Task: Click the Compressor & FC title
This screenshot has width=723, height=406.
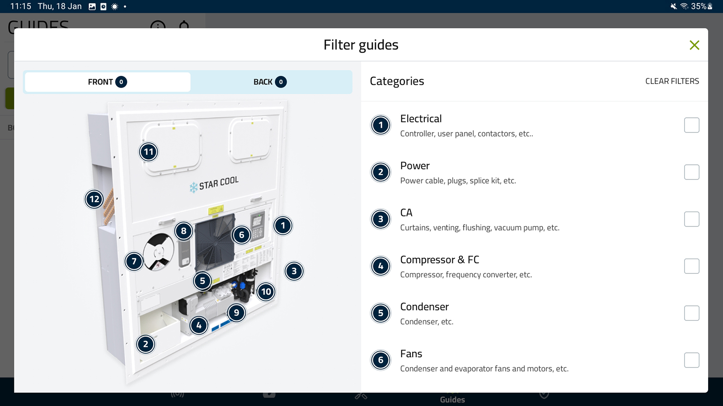Action: [x=440, y=260]
